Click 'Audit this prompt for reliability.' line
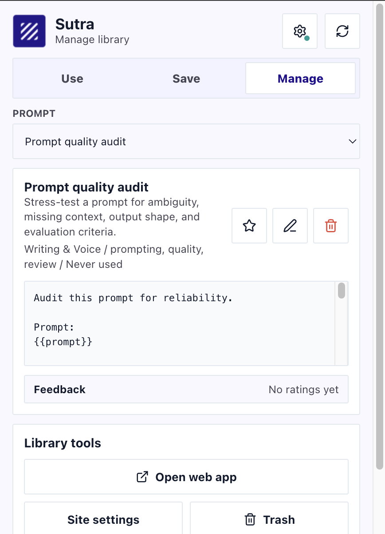Image resolution: width=385 pixels, height=534 pixels. [x=134, y=298]
